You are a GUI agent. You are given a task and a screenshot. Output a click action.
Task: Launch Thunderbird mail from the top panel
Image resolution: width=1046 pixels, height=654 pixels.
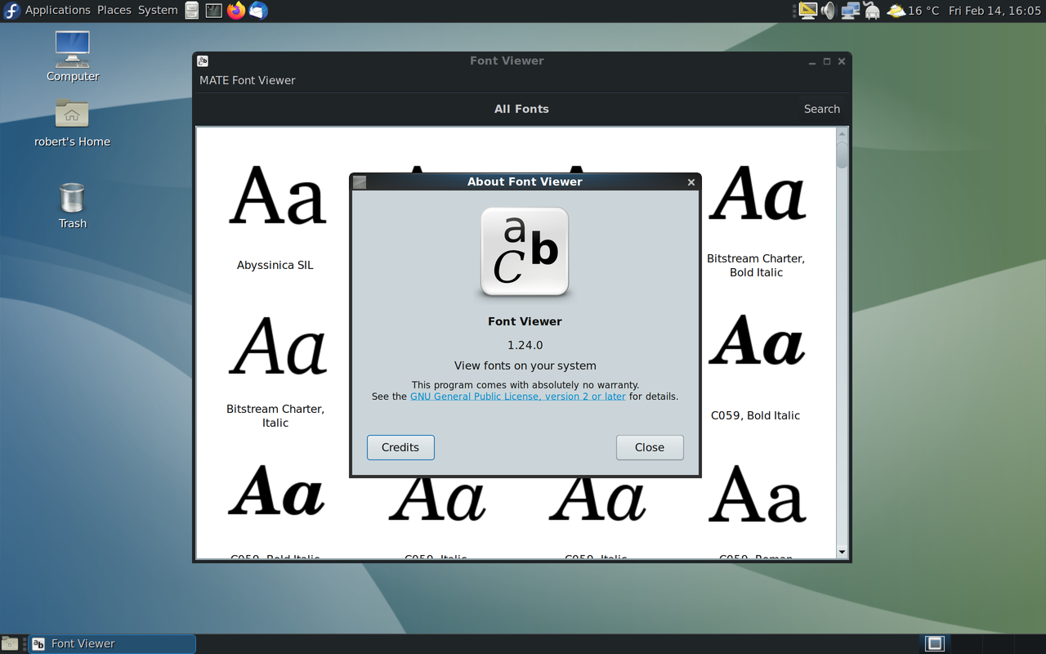pos(258,11)
